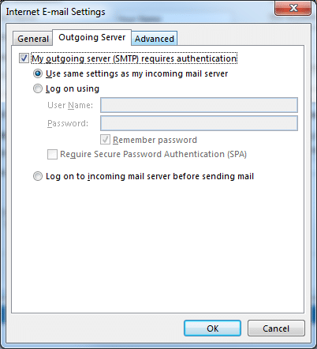Image resolution: width=317 pixels, height=349 pixels.
Task: Select Log on to incoming mail server radio
Action: 38,176
